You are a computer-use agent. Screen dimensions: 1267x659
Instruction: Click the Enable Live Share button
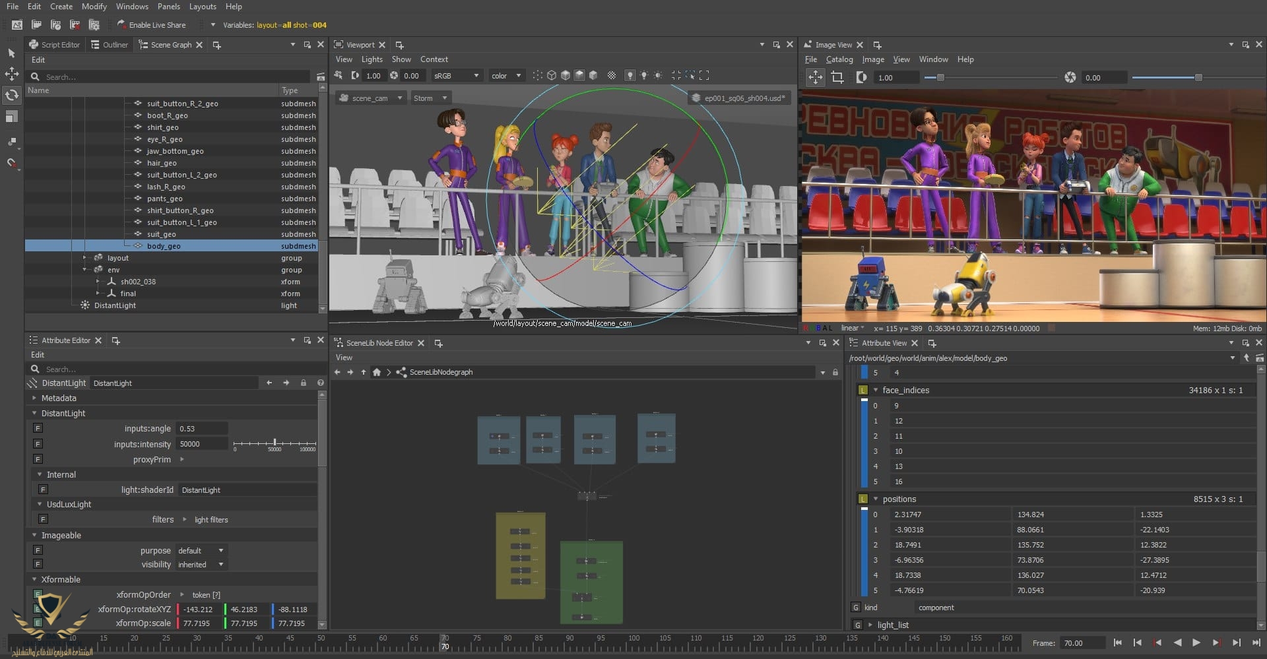[x=151, y=25]
